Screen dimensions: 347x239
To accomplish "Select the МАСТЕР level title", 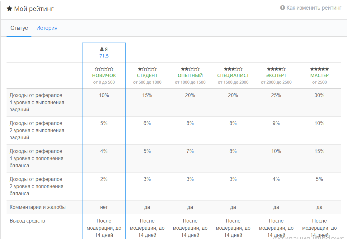I will click(x=319, y=76).
